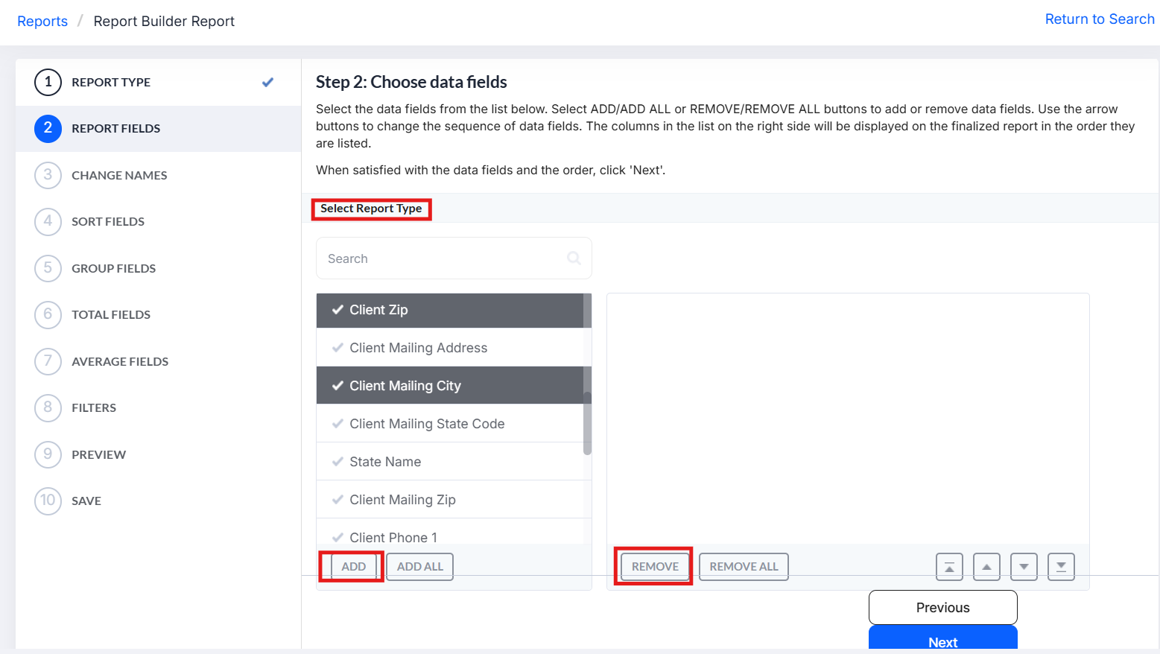Select the State Name field
Viewport: 1160px width, 654px height.
coord(450,462)
